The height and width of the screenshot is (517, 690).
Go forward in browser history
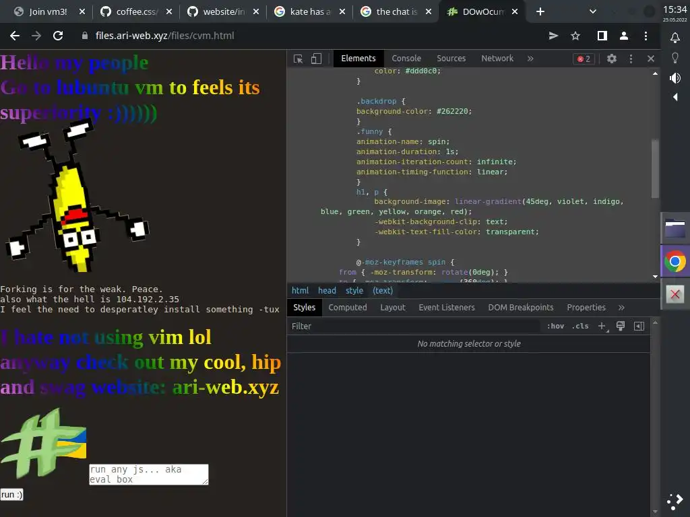click(36, 36)
